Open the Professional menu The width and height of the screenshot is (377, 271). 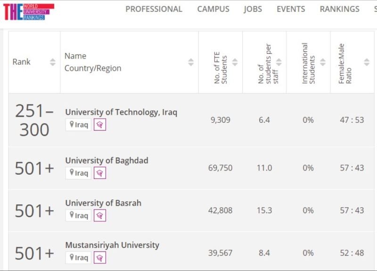pyautogui.click(x=154, y=9)
